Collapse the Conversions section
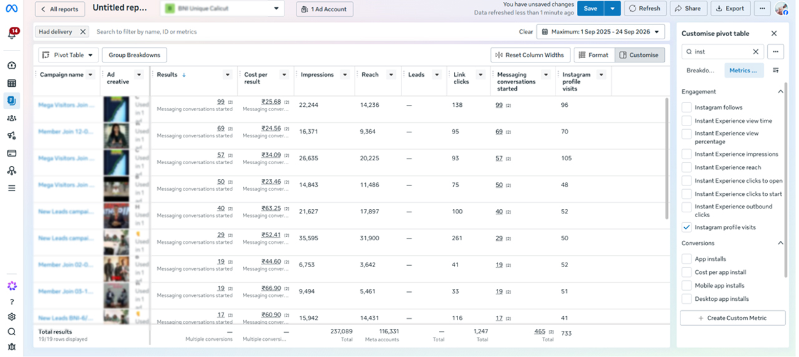This screenshot has width=799, height=357. pos(780,243)
